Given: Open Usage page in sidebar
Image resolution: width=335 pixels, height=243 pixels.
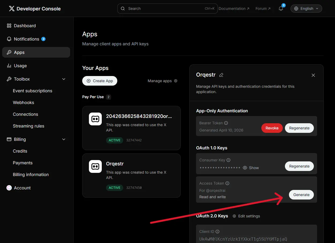Looking at the screenshot, I should pyautogui.click(x=36, y=66).
